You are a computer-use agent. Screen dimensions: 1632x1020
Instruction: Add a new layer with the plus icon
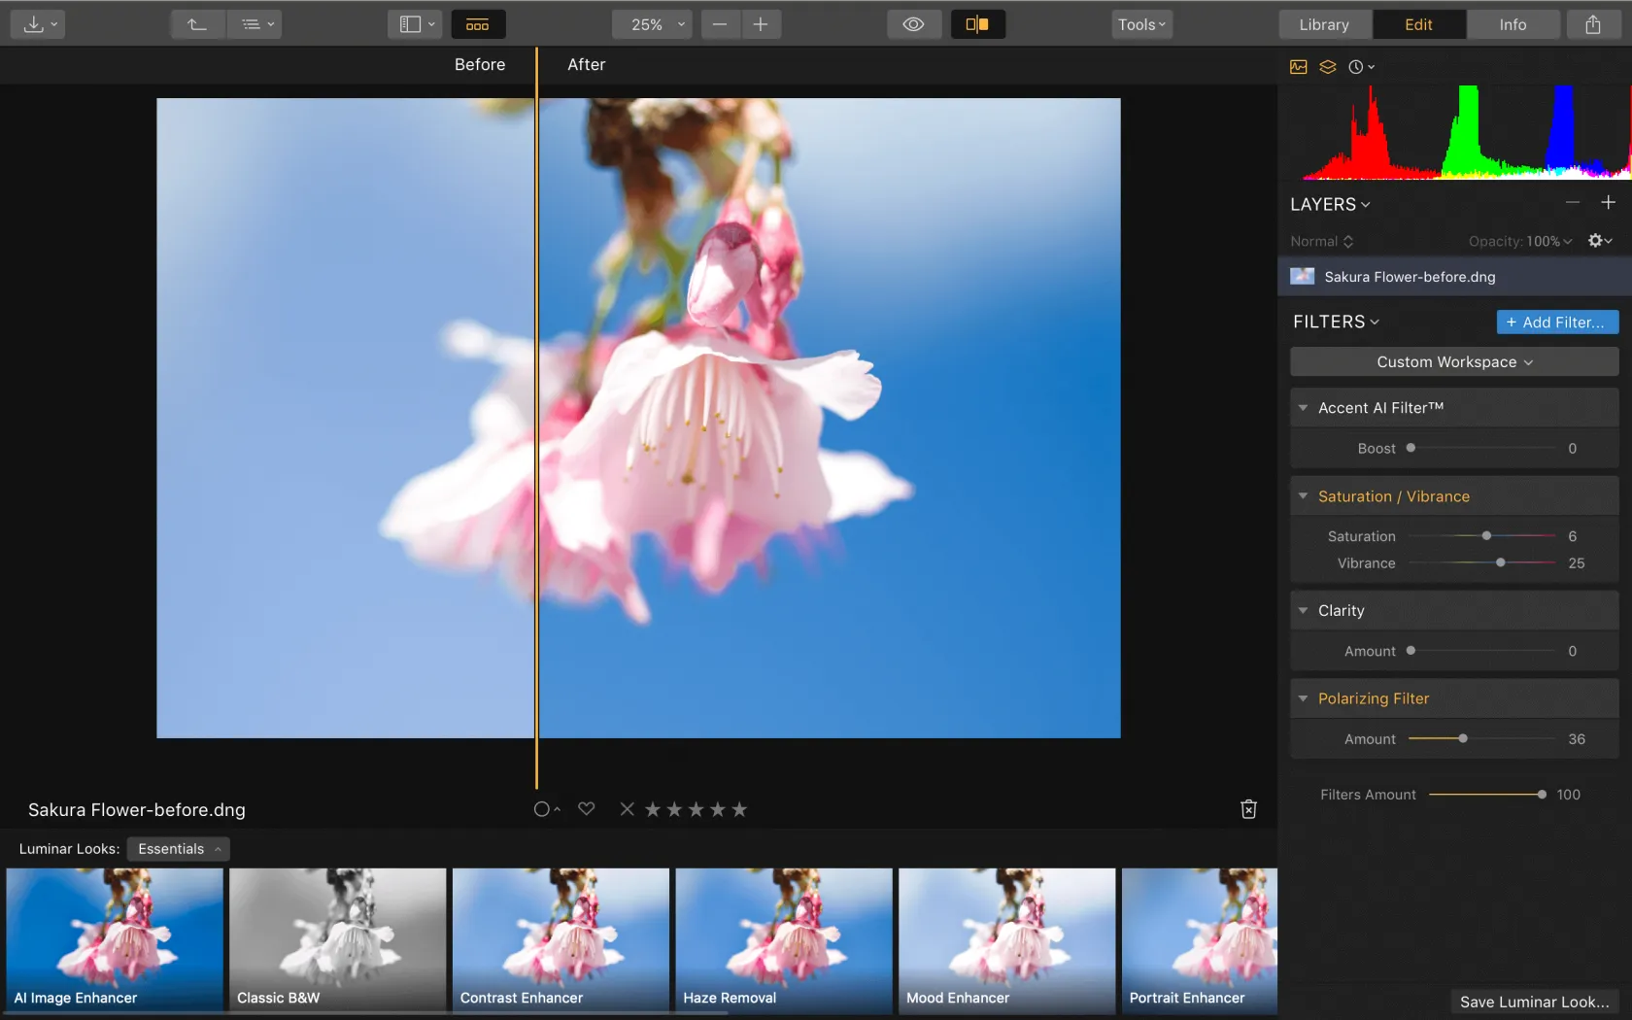(x=1608, y=203)
